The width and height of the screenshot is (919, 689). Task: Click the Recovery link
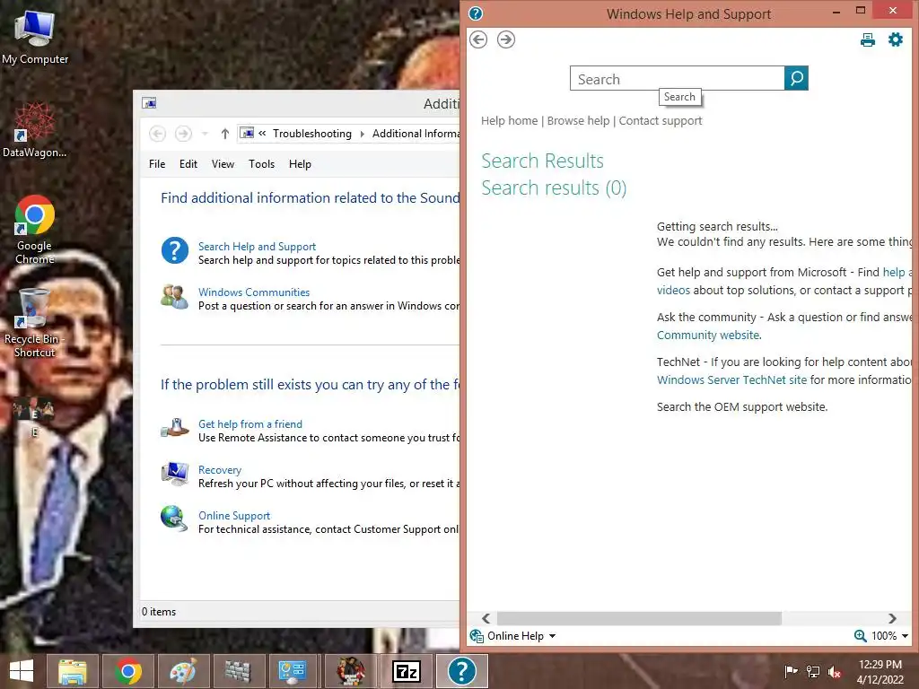220,470
